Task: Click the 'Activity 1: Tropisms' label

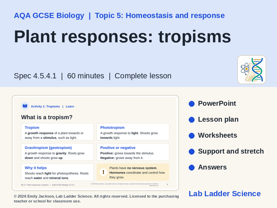Action: (x=45, y=106)
